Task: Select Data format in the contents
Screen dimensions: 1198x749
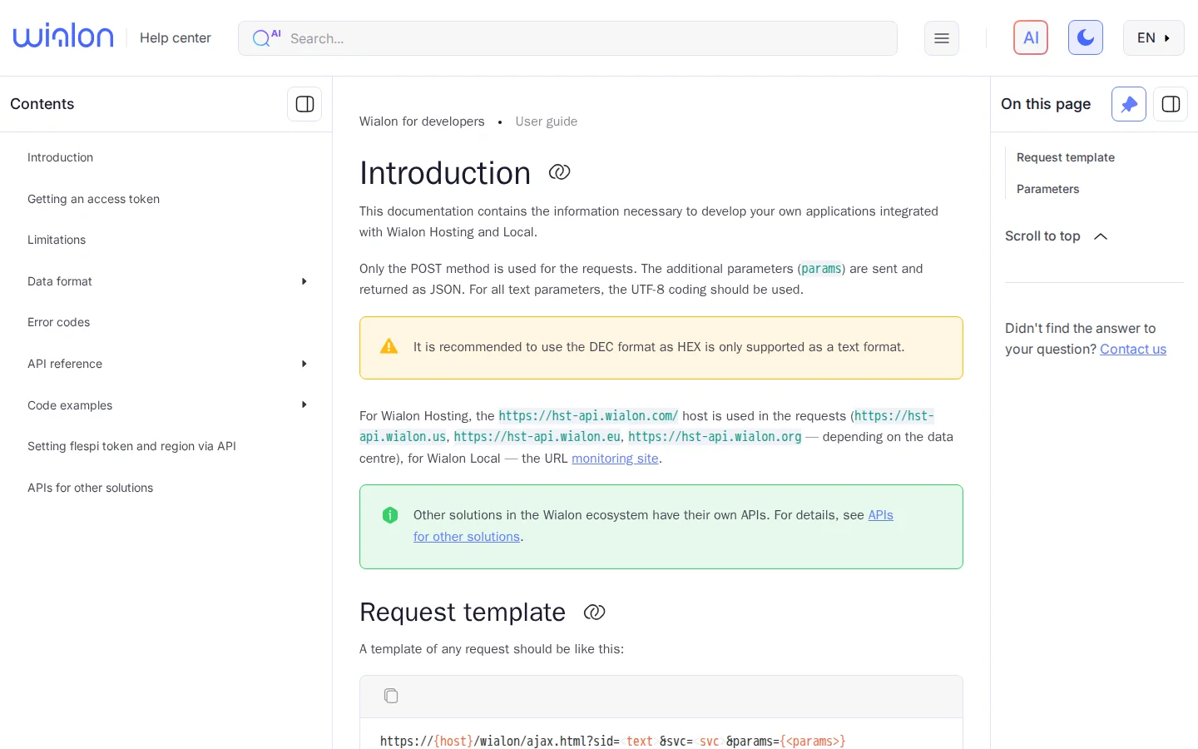Action: click(60, 281)
